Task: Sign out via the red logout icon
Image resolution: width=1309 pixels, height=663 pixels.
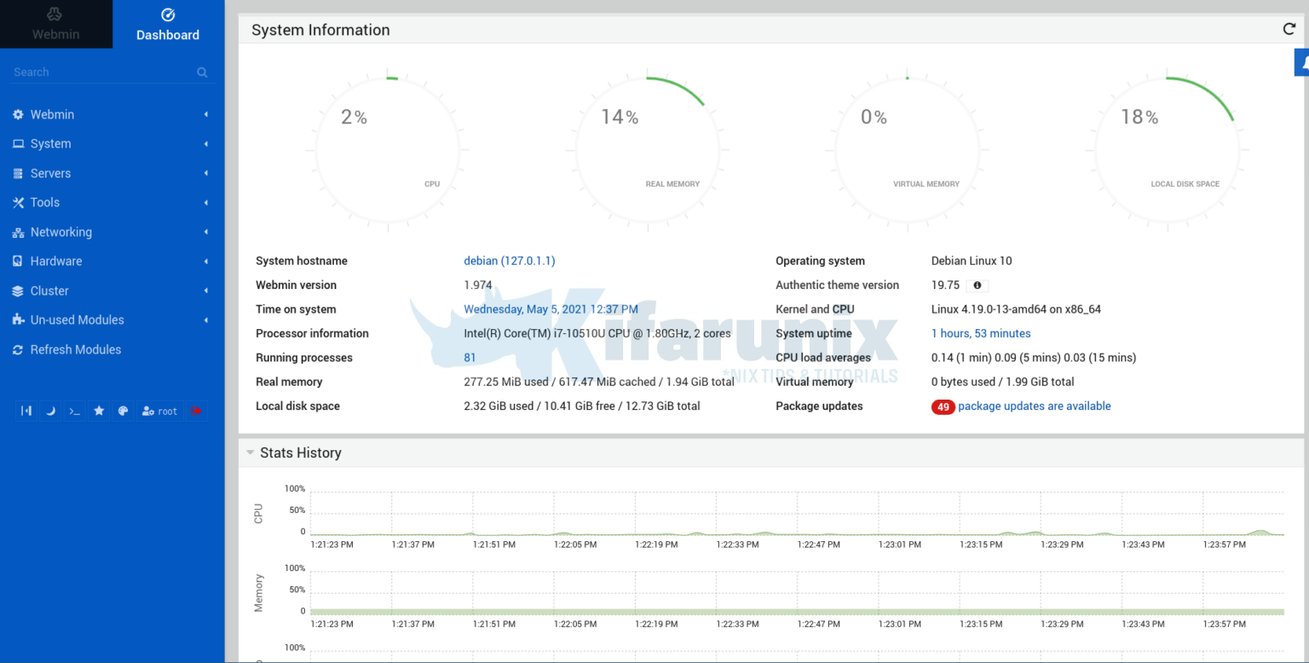Action: point(196,411)
